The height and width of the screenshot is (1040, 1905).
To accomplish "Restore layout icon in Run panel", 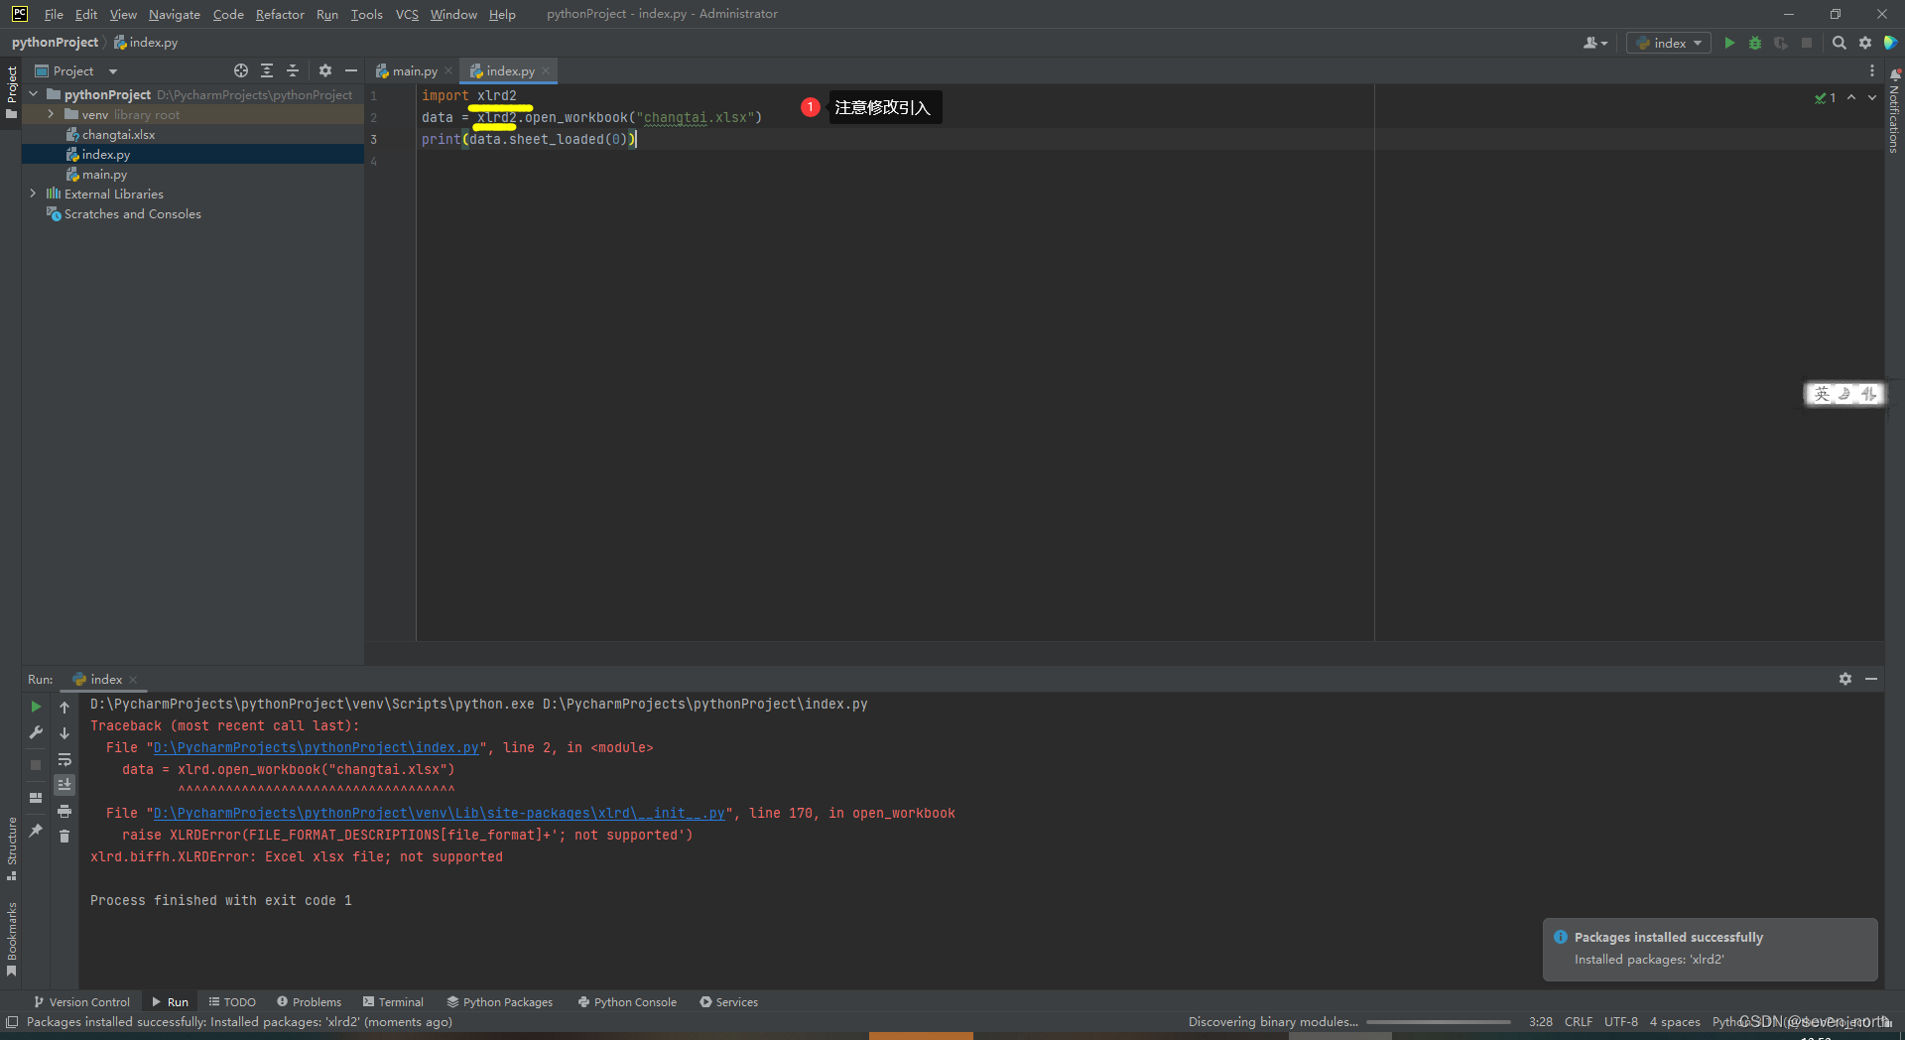I will click(x=36, y=798).
